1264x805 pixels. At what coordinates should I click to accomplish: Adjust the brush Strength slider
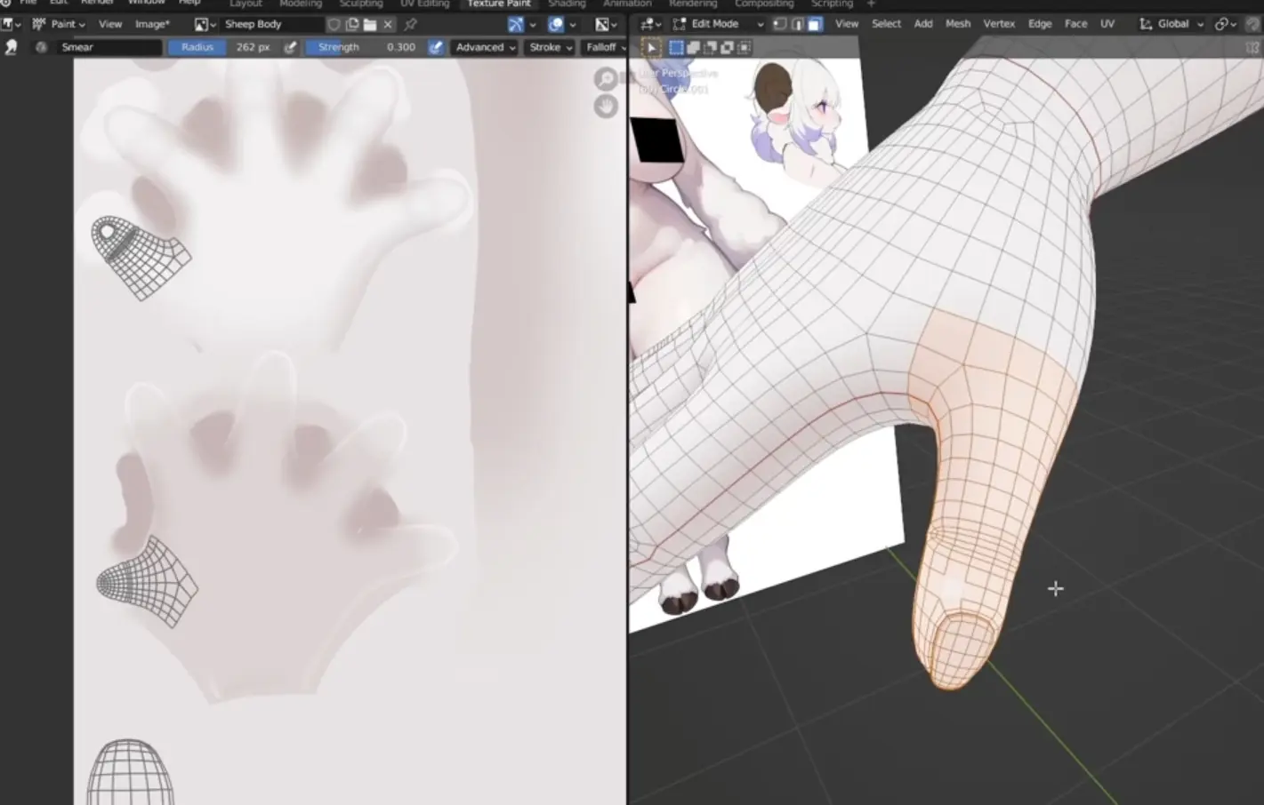[365, 47]
